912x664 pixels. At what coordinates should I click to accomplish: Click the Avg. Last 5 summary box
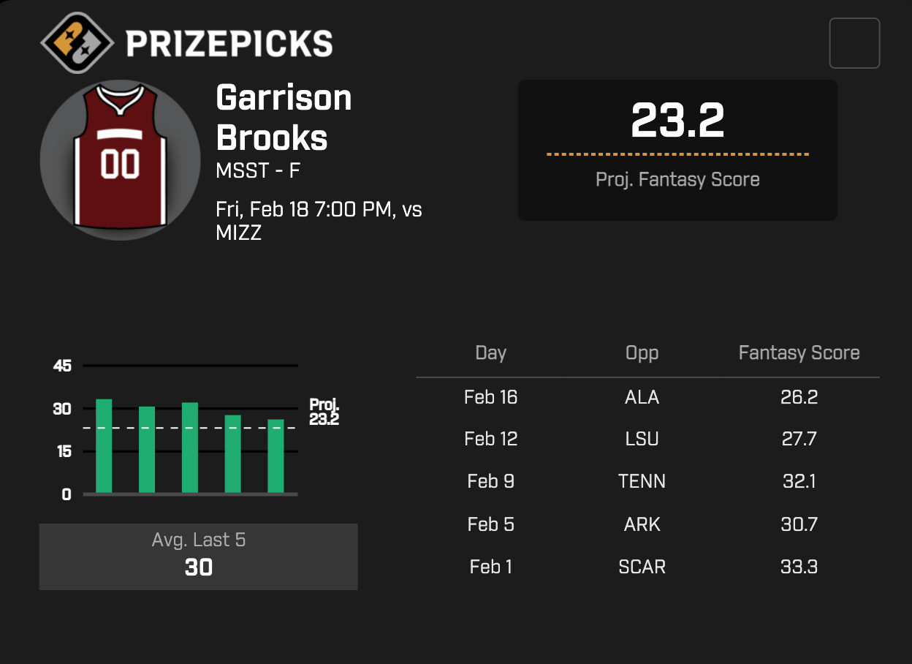(198, 556)
